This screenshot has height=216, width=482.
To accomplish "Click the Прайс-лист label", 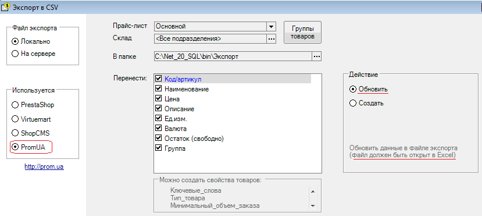I will [131, 26].
